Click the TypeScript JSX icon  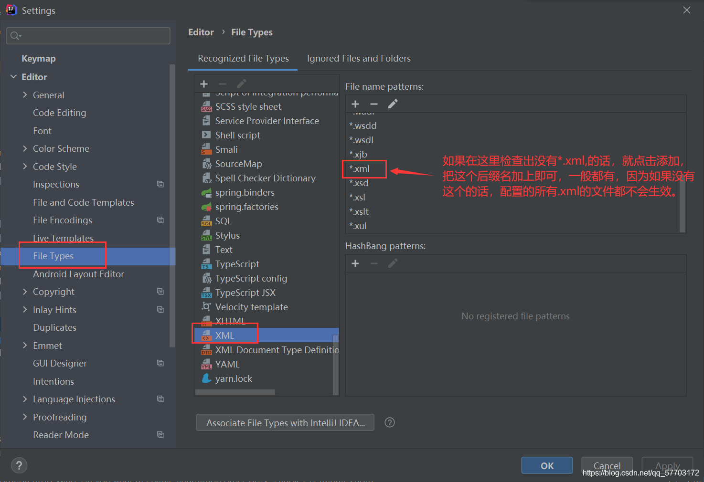[x=206, y=293]
